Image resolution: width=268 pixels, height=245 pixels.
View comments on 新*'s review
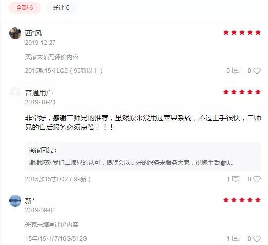(x=236, y=238)
